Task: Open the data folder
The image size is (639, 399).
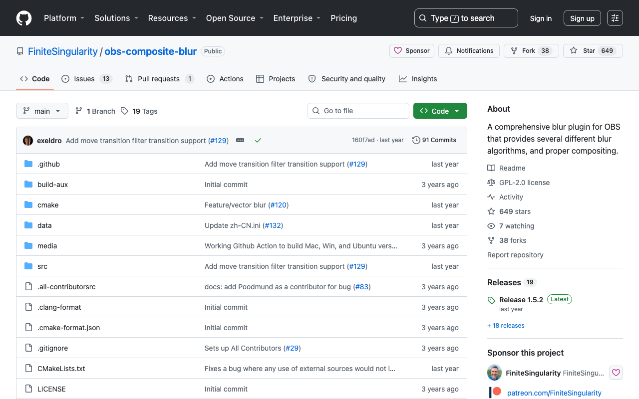Action: pos(44,225)
